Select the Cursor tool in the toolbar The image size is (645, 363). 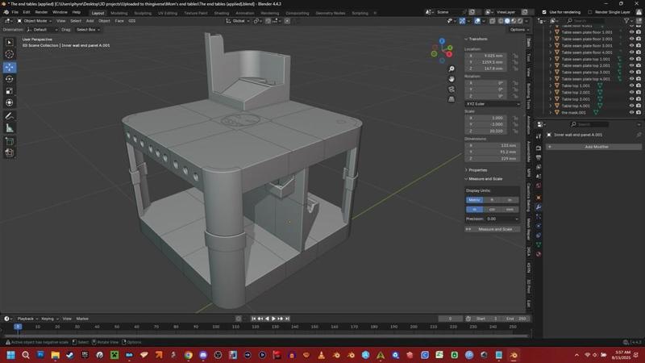click(x=10, y=54)
